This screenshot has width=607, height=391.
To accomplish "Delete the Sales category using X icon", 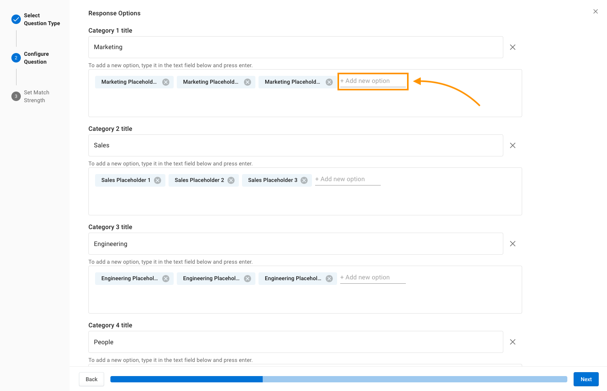I will 513,145.
